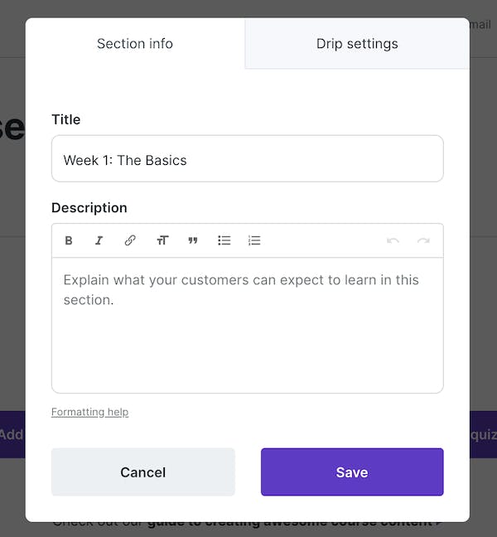Select the Title field label
Viewport: 497px width, 537px height.
[66, 119]
